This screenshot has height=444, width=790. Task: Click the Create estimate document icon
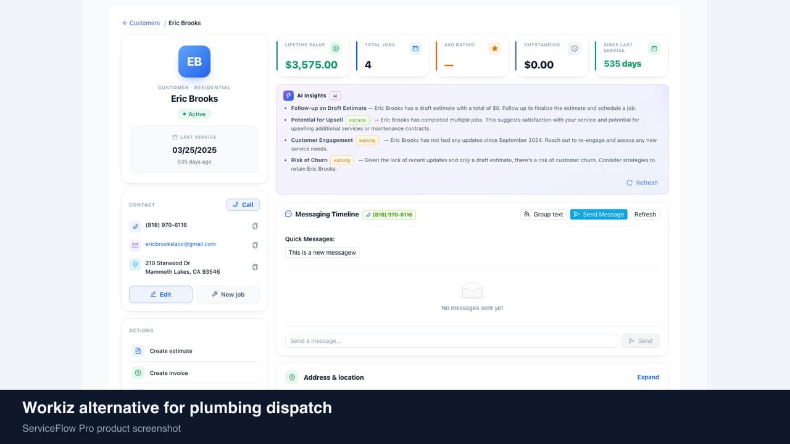point(138,351)
